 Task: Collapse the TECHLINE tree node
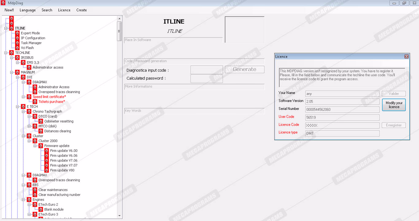(x=6, y=53)
